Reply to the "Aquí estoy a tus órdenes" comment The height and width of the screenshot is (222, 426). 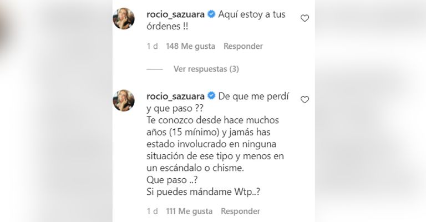tap(243, 46)
